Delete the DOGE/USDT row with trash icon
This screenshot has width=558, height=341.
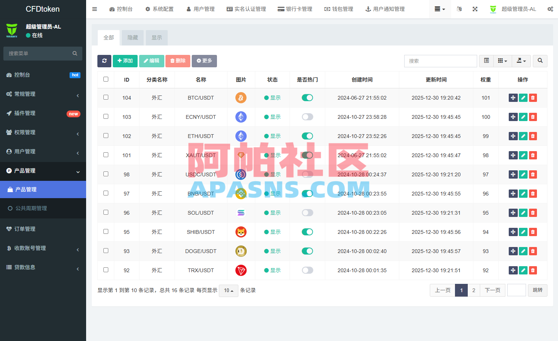pos(533,251)
